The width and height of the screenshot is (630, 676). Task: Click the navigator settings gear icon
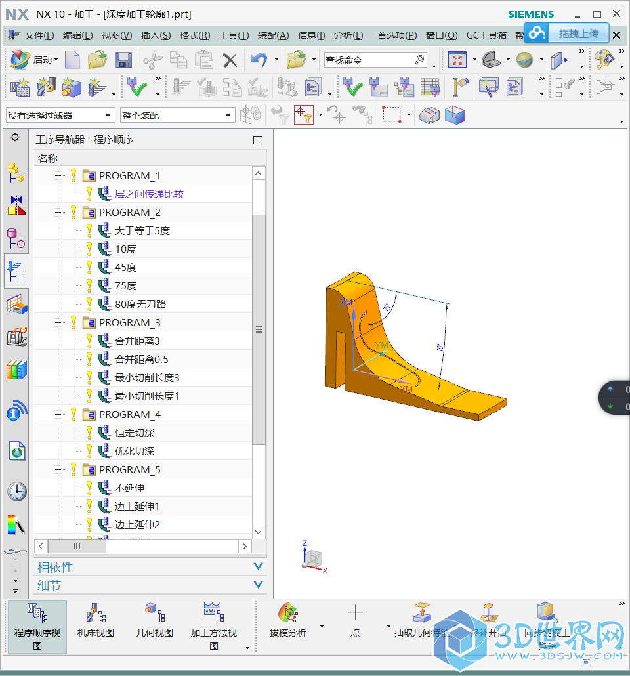click(x=15, y=137)
